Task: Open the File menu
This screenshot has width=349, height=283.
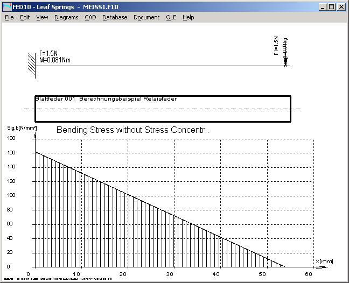Action: pos(9,17)
